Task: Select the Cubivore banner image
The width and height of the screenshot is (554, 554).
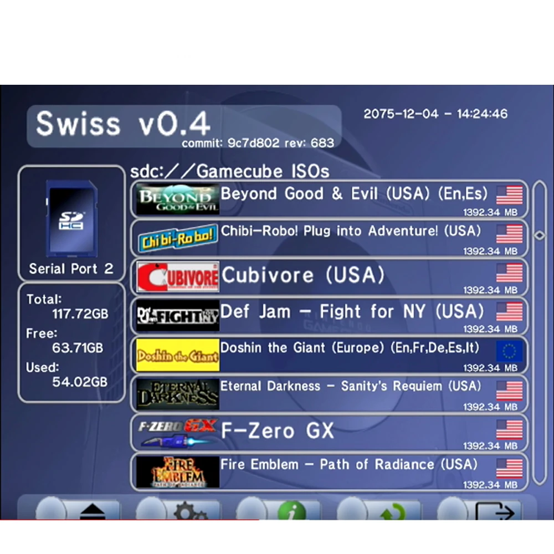Action: click(x=178, y=276)
